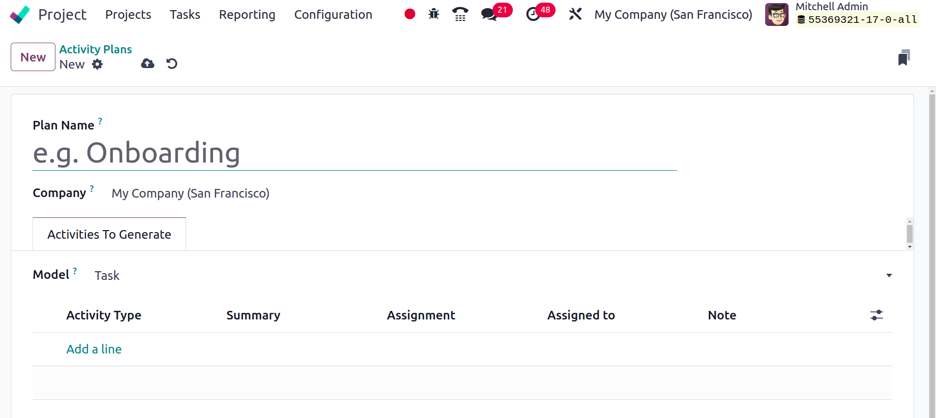Show help tooltip for Model field
This screenshot has width=936, height=418.
click(x=75, y=271)
